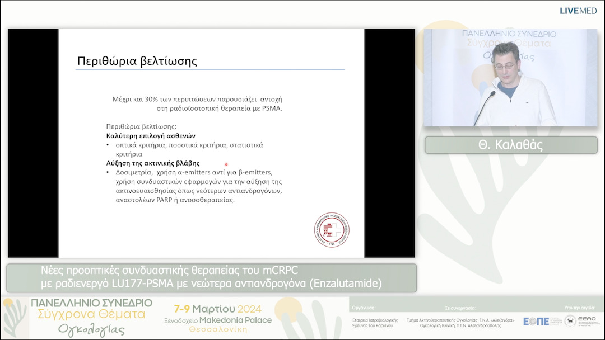Click the ΕΟΠΕ logo in footer
The width and height of the screenshot is (605, 340).
536,321
